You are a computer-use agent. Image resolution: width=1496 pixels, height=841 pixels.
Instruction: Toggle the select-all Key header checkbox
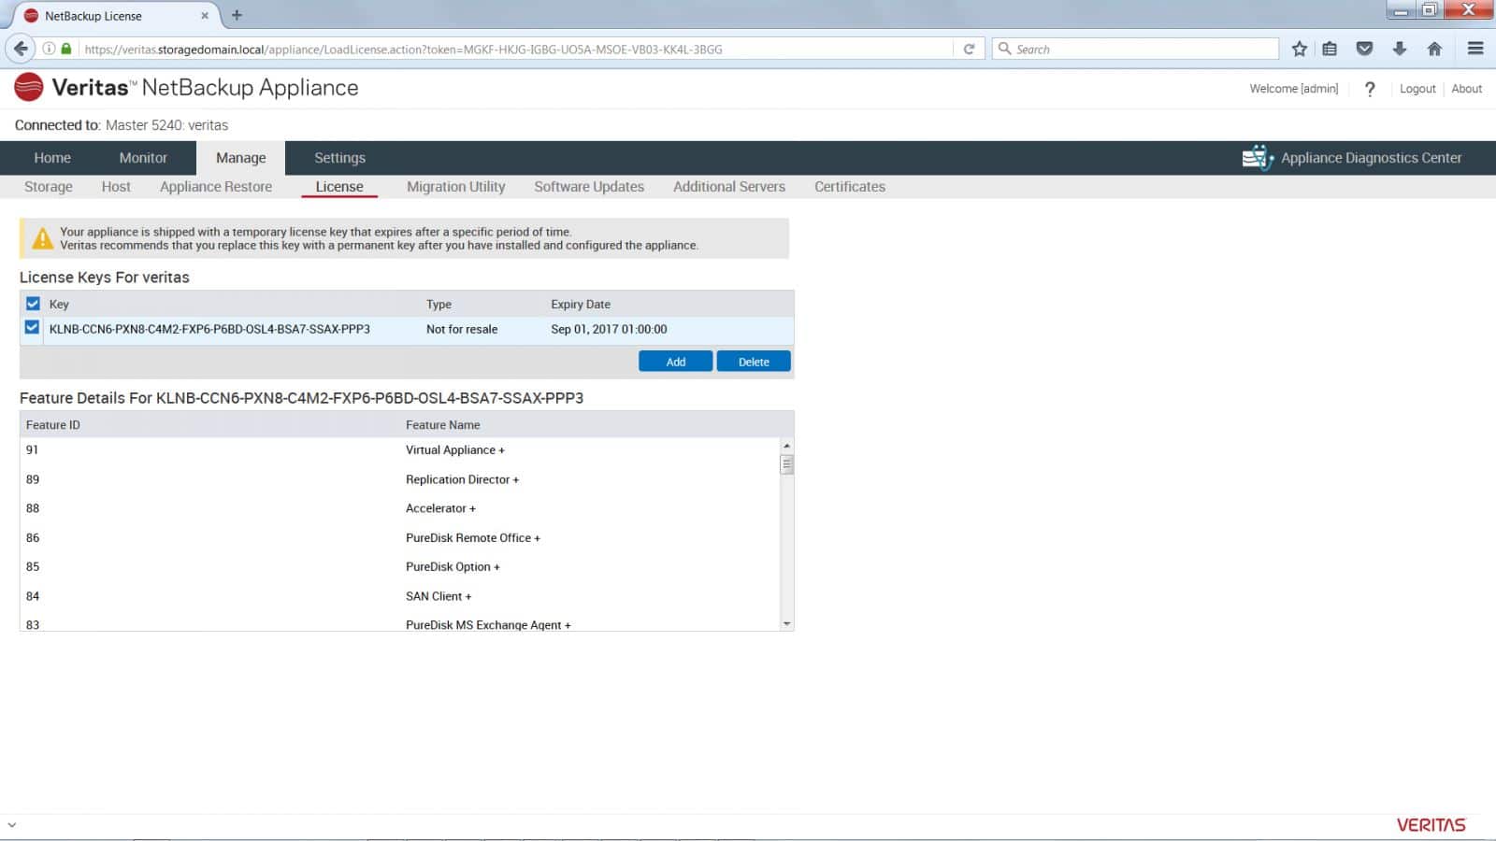33,304
